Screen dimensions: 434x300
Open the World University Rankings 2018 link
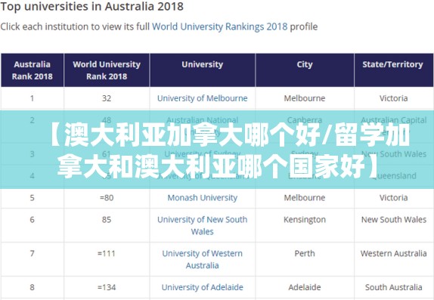(x=220, y=27)
